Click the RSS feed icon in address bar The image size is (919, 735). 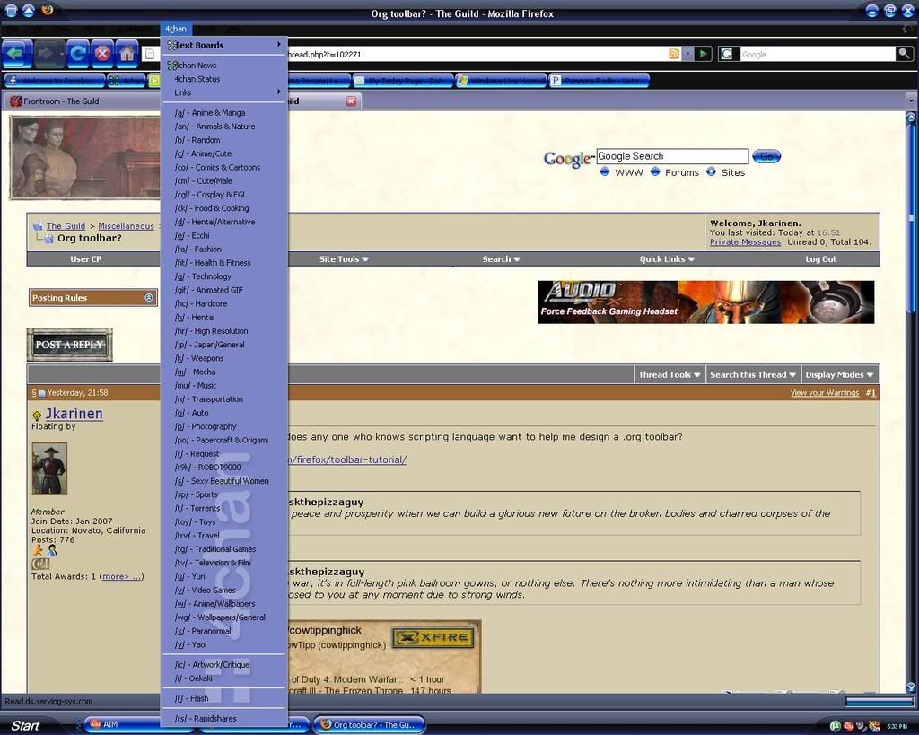[x=674, y=54]
